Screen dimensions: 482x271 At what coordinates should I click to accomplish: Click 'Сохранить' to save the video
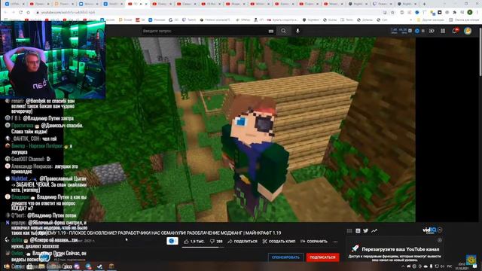(314, 242)
